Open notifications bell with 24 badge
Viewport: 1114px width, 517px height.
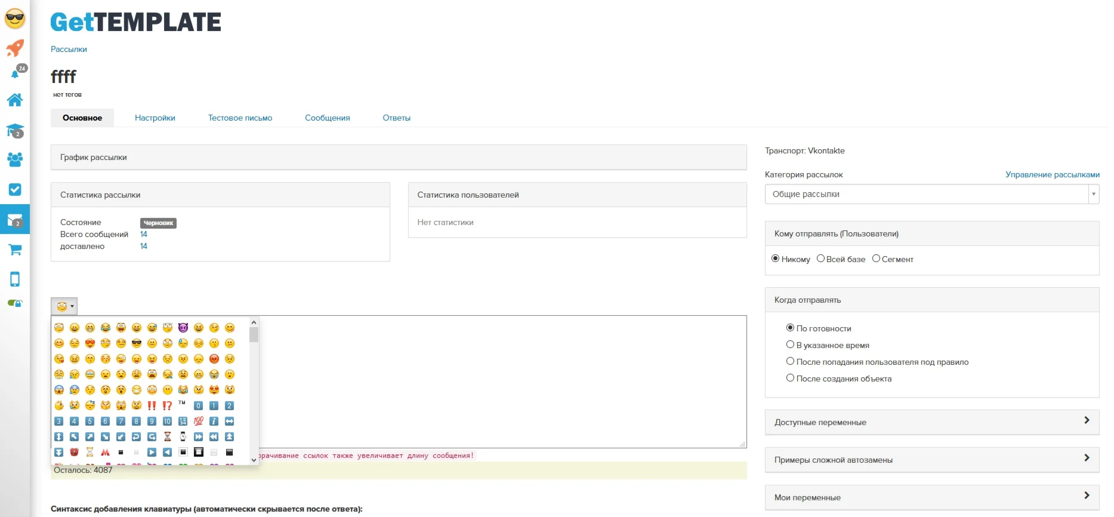17,71
